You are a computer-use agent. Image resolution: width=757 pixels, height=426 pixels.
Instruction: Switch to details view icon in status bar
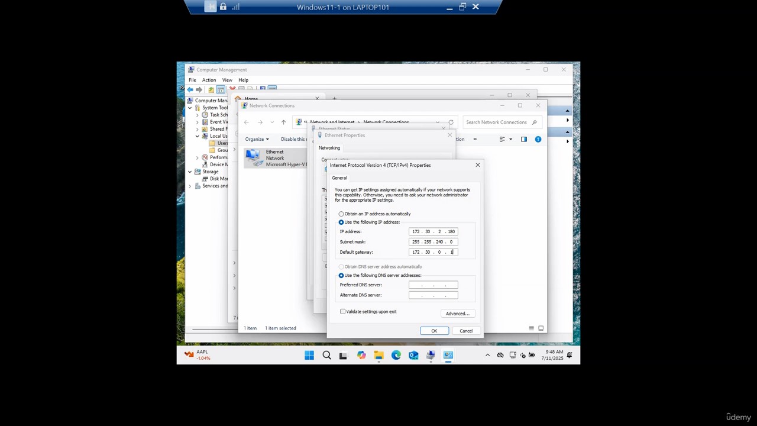(531, 328)
